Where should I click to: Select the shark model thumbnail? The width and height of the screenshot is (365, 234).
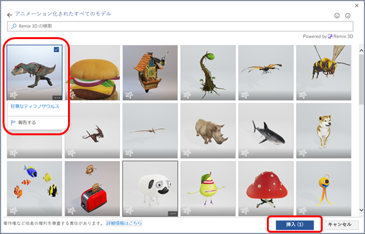pyautogui.click(x=266, y=131)
